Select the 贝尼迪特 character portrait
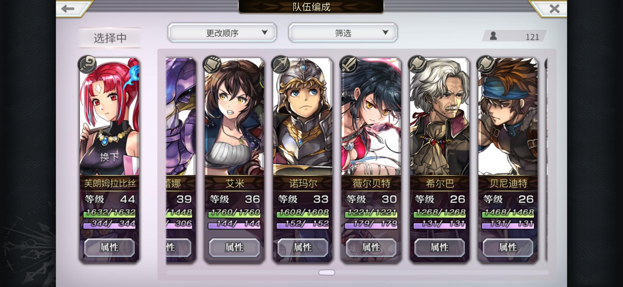This screenshot has width=623, height=287. click(508, 117)
